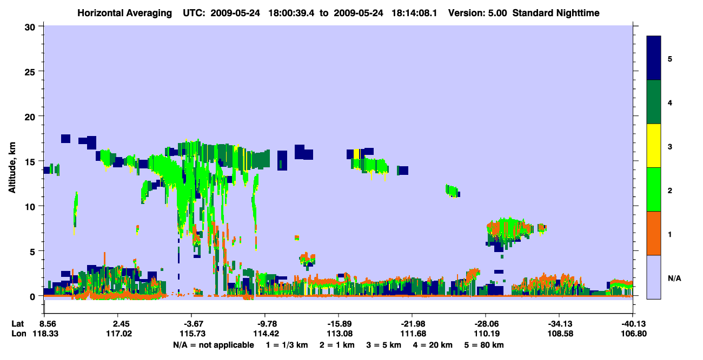Click the legend note 'N/A = not applicable'
This screenshot has height=360, width=703.
(213, 345)
